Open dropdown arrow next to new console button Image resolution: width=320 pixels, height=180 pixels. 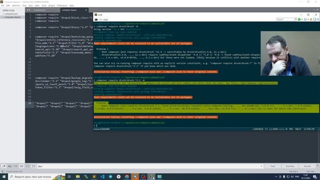(302, 19)
